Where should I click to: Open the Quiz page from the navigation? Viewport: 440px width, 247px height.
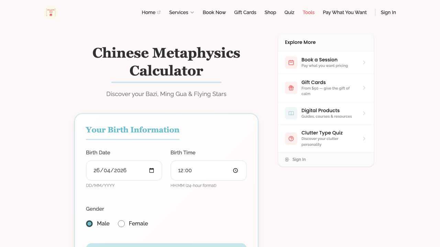tap(289, 12)
